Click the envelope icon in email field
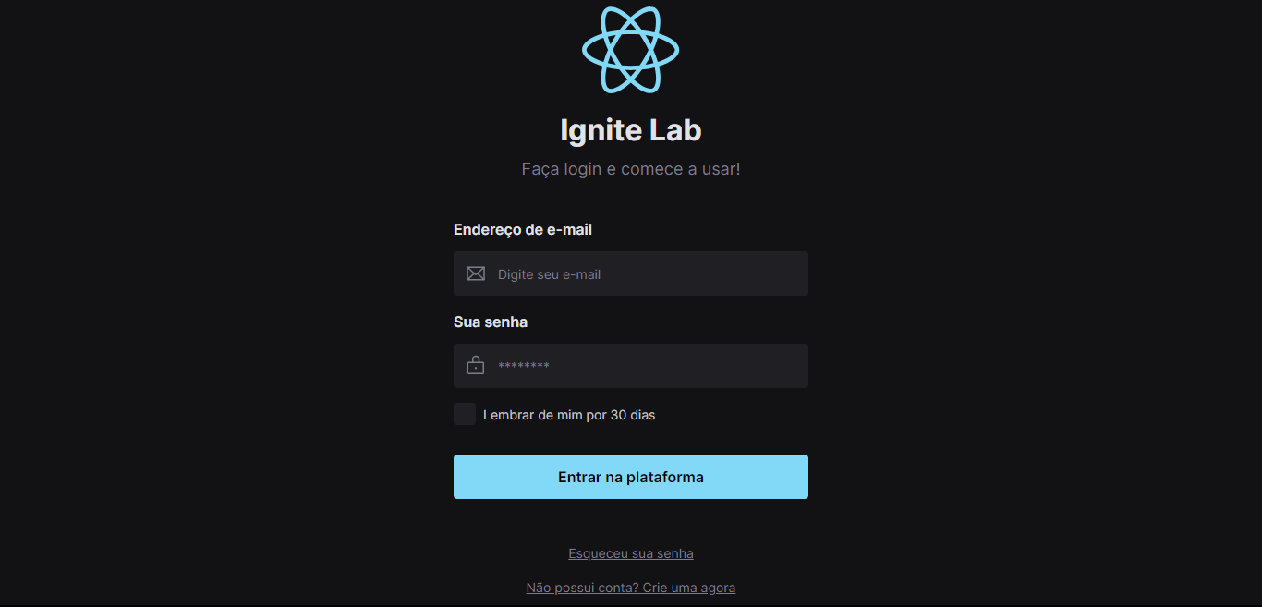The width and height of the screenshot is (1262, 607). pos(476,273)
